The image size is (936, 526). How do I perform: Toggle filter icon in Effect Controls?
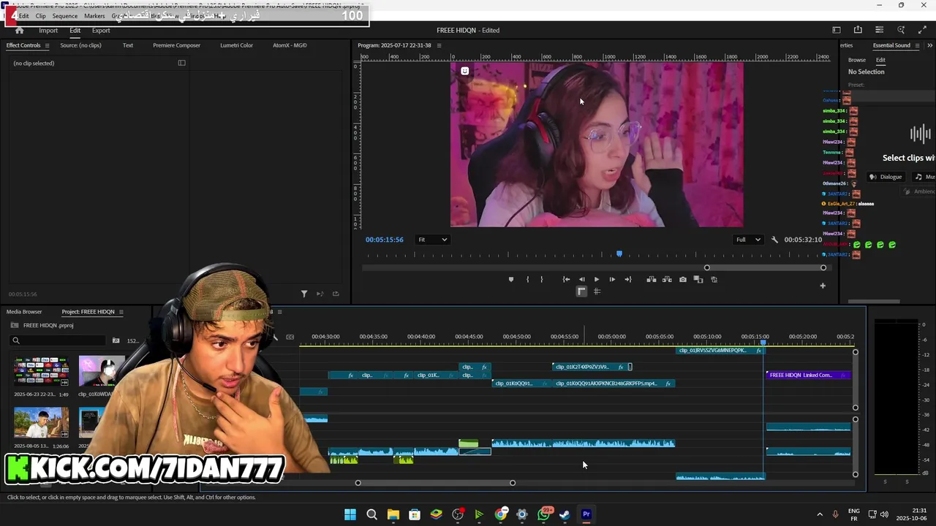pos(304,294)
